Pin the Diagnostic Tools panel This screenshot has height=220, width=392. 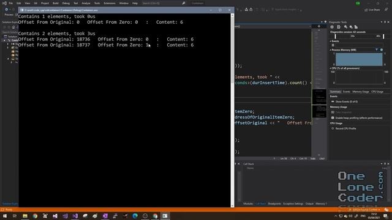[x=385, y=22]
